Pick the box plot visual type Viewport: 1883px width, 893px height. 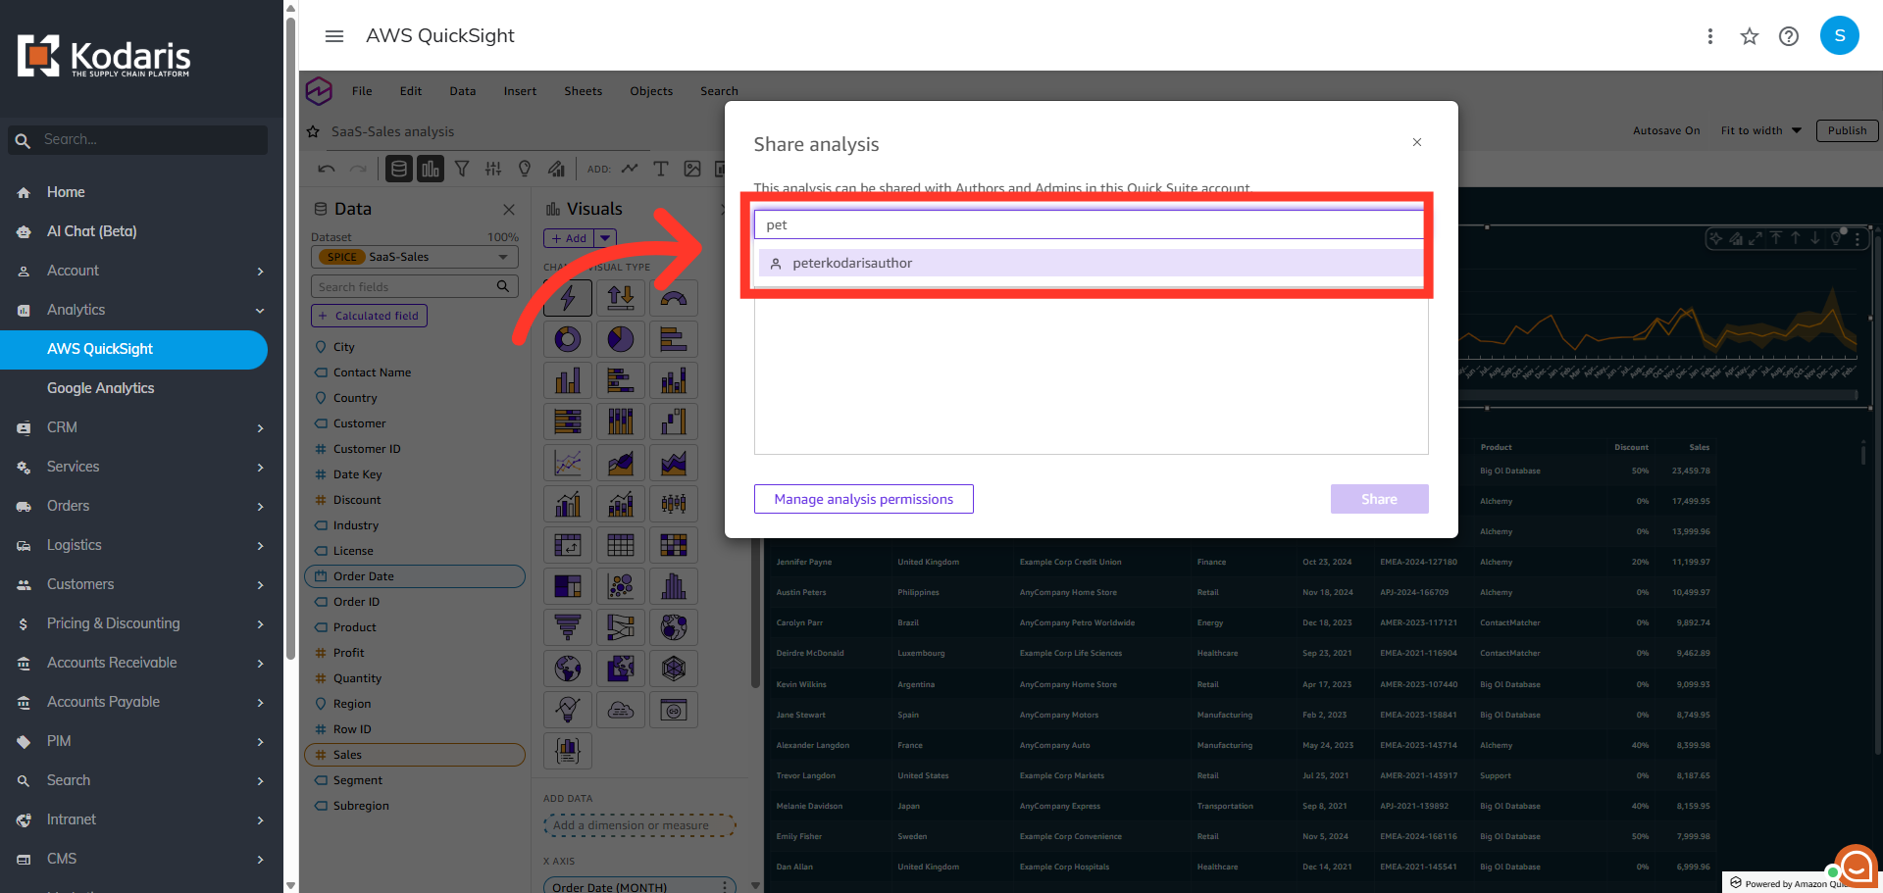click(x=674, y=504)
